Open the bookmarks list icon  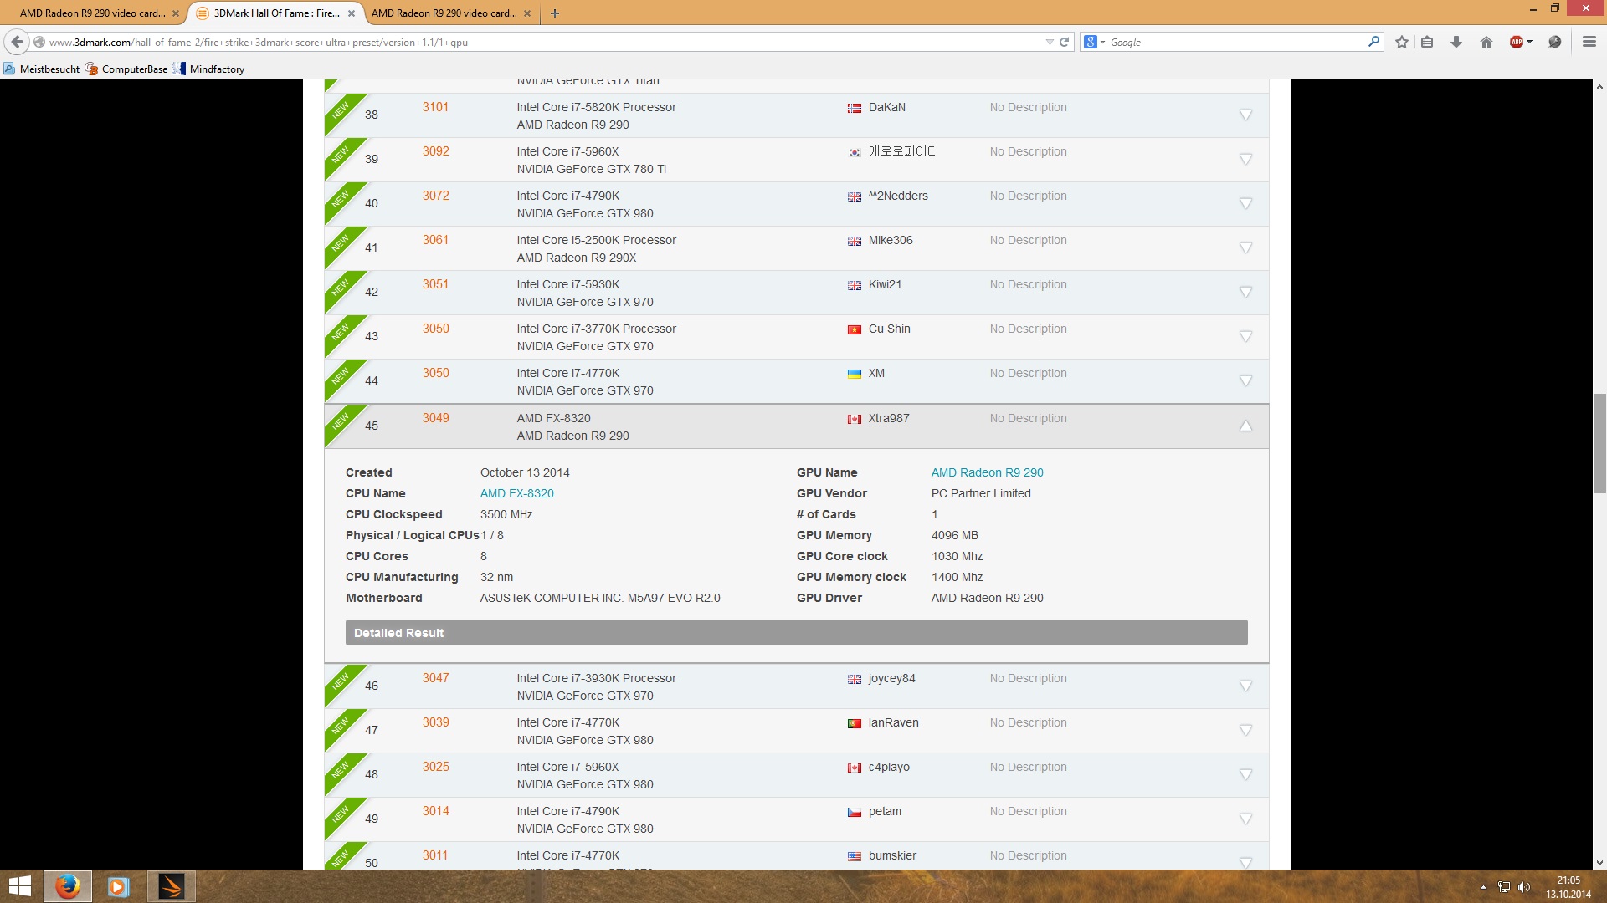[x=1428, y=42]
